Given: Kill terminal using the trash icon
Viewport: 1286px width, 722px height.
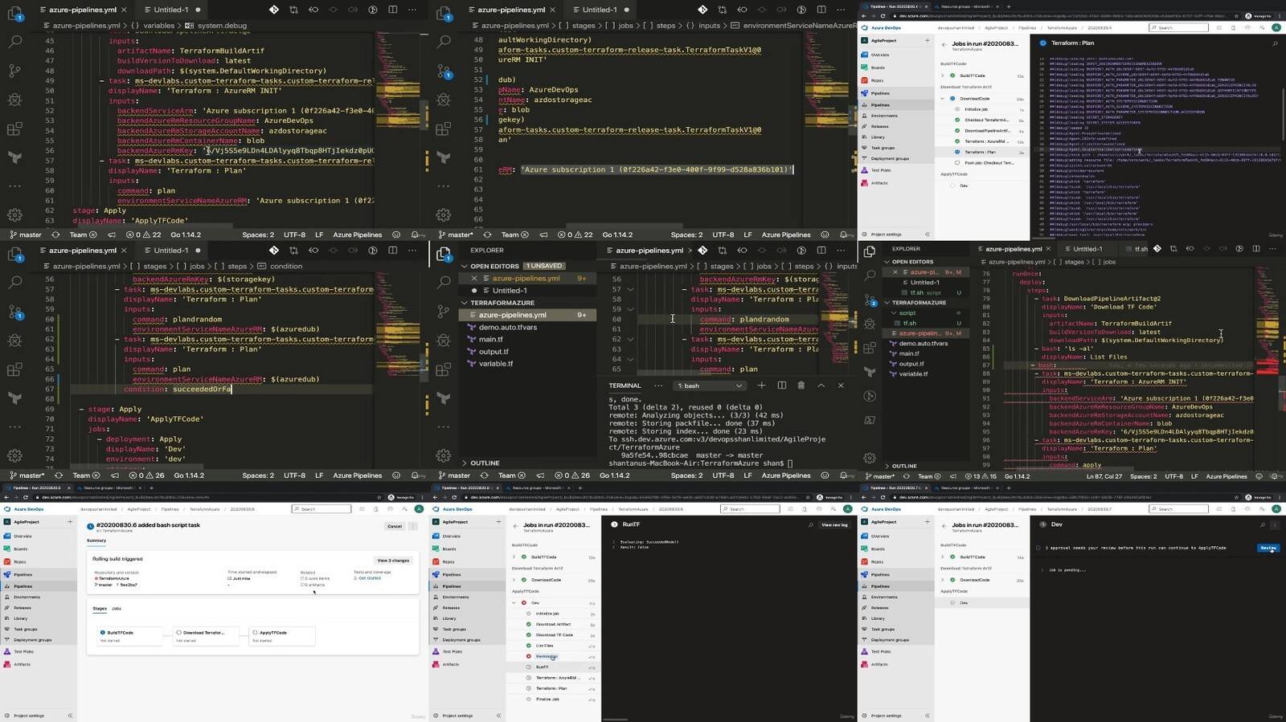Looking at the screenshot, I should tap(801, 385).
